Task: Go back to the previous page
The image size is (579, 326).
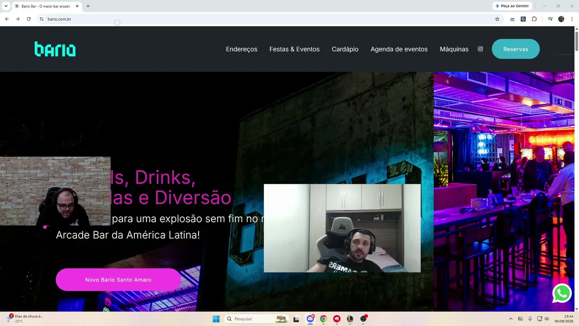Action: (7, 19)
